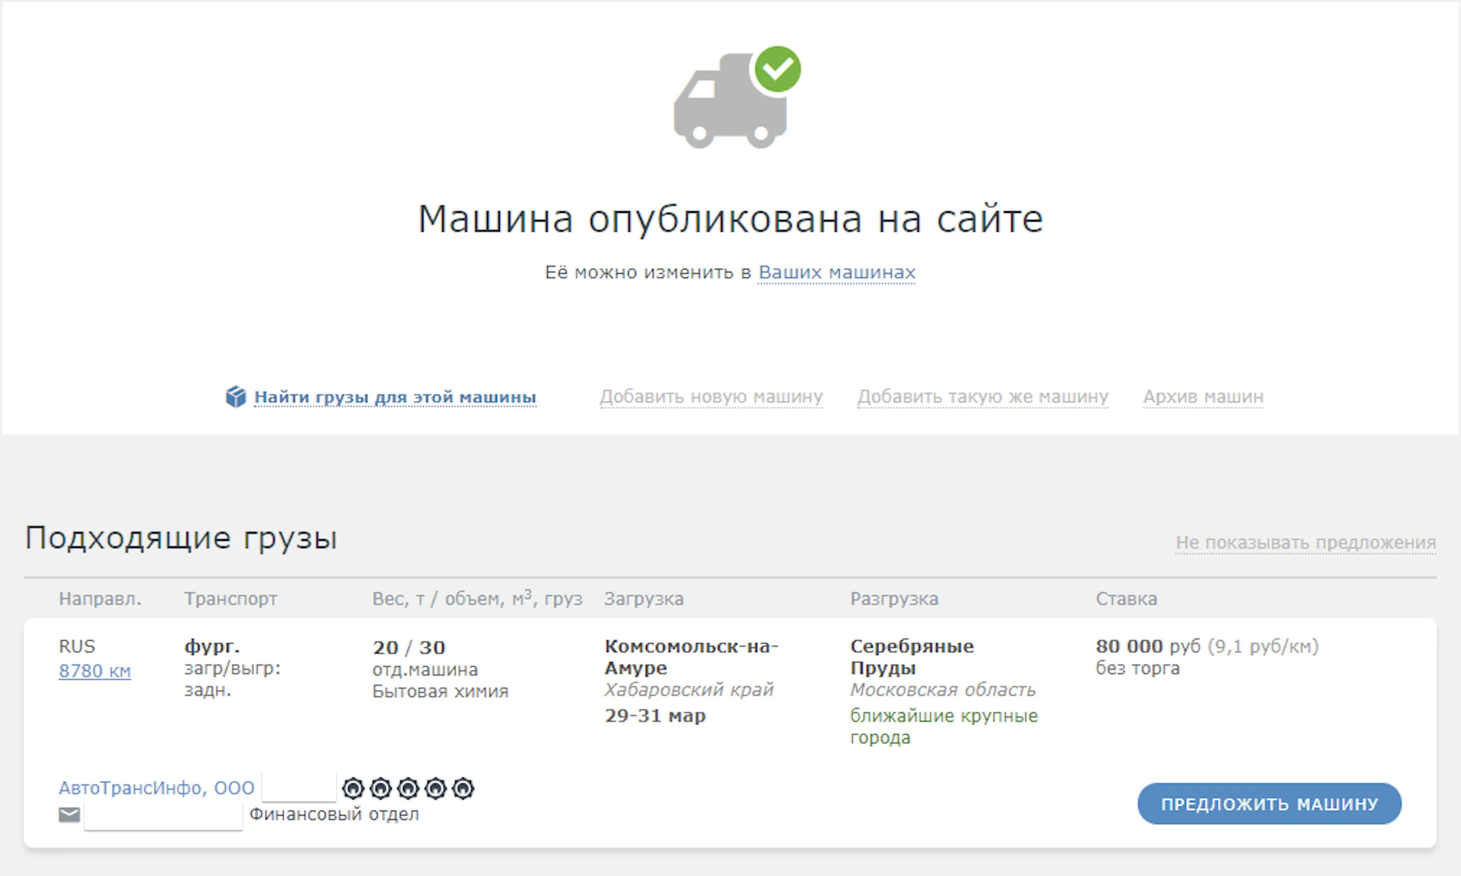
Task: Click the 'Ставка' column header
Action: point(1126,599)
